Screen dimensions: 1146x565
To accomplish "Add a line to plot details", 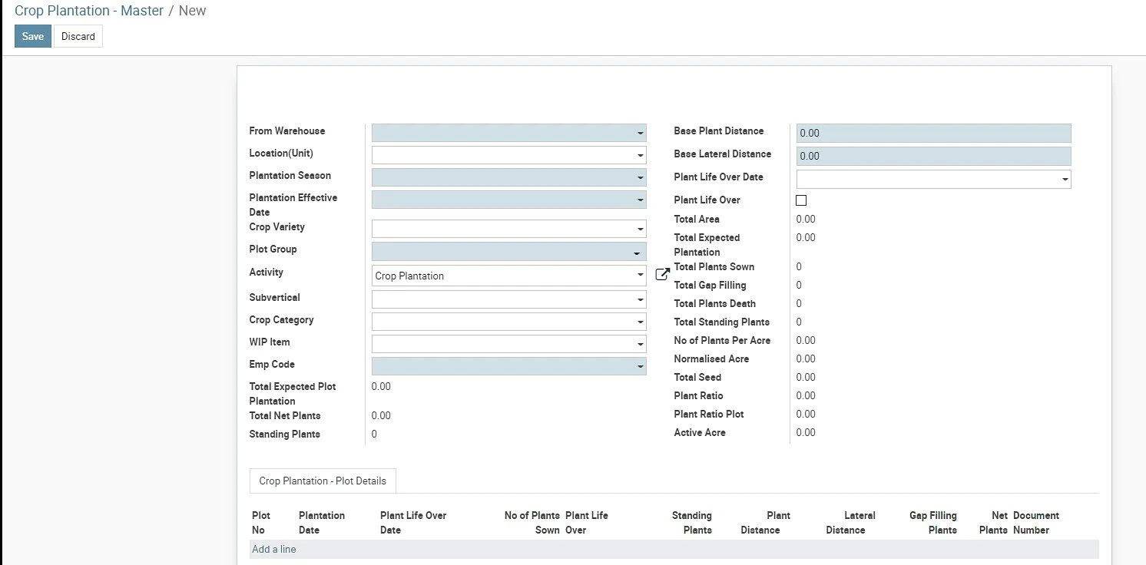I will click(274, 549).
